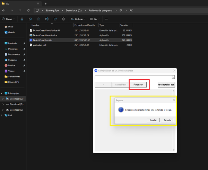208x170 pixels.
Task: Open the Nuevo menu
Action: click(8, 19)
